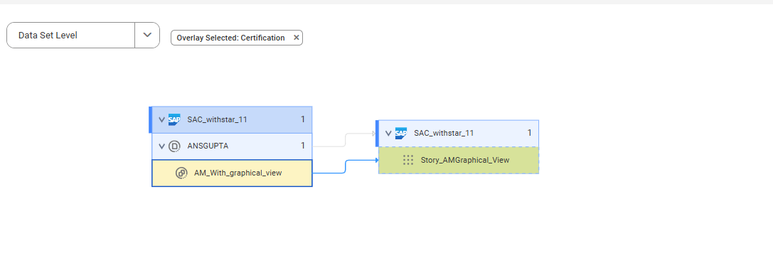Viewport: 773px width, 280px height.
Task: Select the ANSGUPTA node label
Action: 208,146
